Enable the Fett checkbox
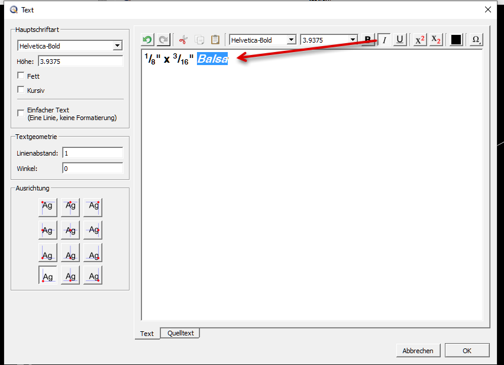 (21, 76)
